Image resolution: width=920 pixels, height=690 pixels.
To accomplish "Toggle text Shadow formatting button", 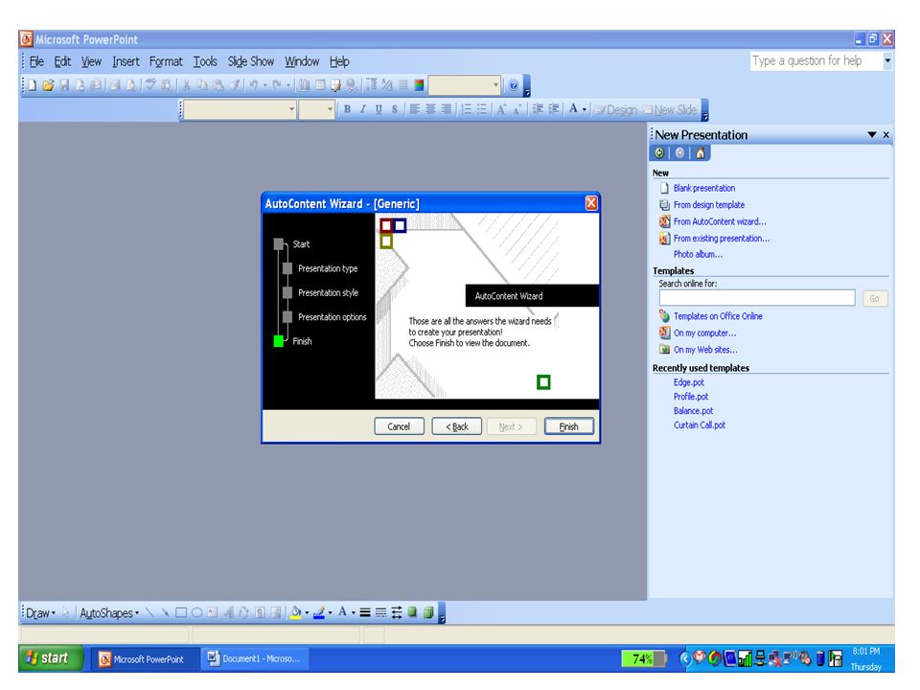I will pos(394,109).
